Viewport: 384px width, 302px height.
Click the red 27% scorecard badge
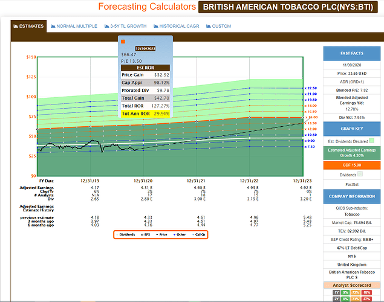point(366,299)
